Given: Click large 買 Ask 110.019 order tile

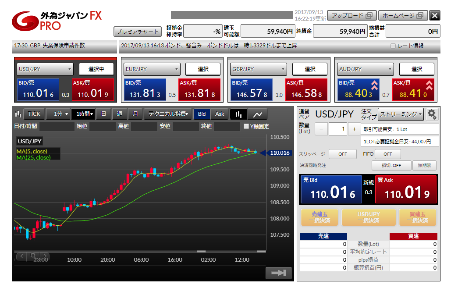Looking at the screenshot, I should pyautogui.click(x=406, y=189).
